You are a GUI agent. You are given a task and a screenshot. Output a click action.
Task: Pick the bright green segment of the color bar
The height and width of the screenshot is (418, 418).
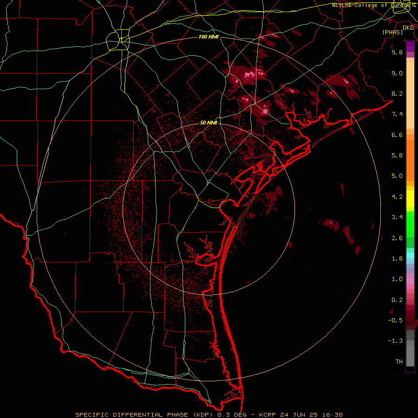[410, 224]
